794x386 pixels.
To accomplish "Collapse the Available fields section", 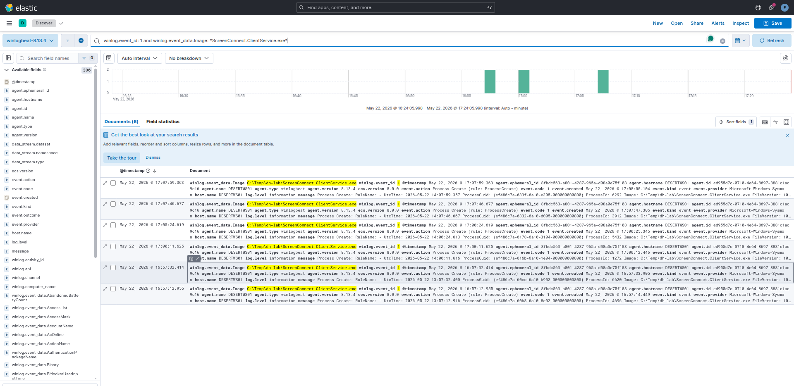I will (x=7, y=70).
